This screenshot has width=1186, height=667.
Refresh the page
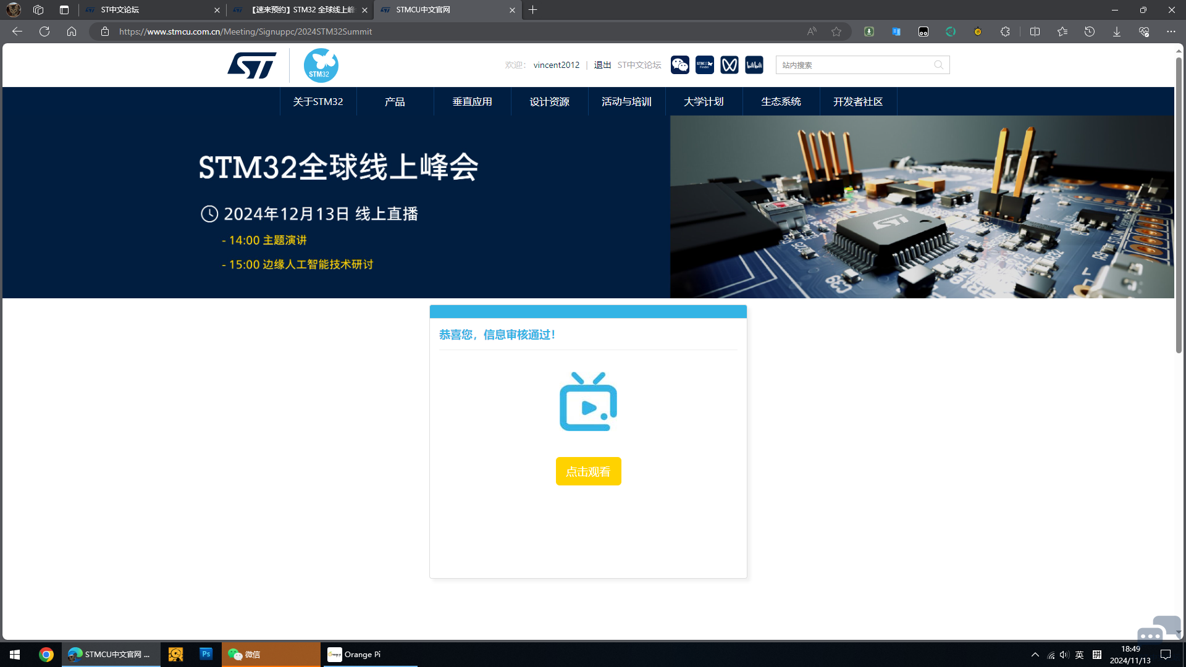(x=44, y=31)
